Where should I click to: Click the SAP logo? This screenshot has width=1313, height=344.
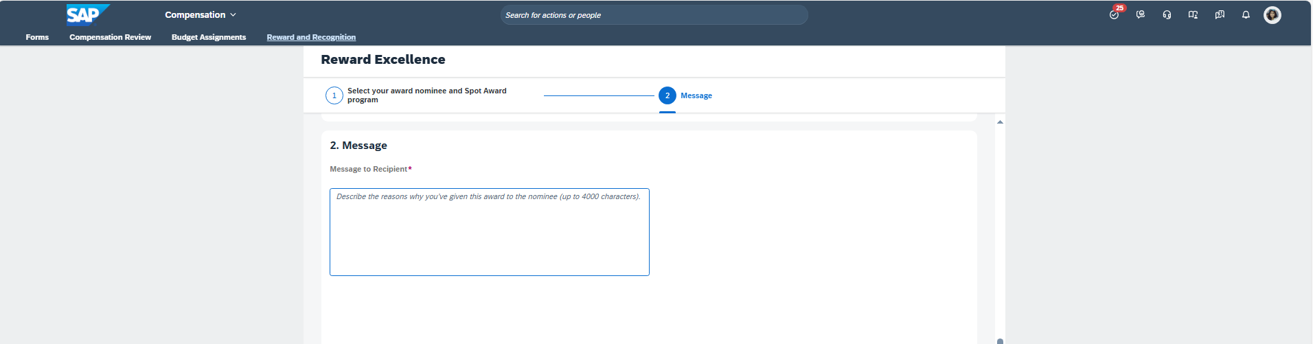tap(88, 14)
